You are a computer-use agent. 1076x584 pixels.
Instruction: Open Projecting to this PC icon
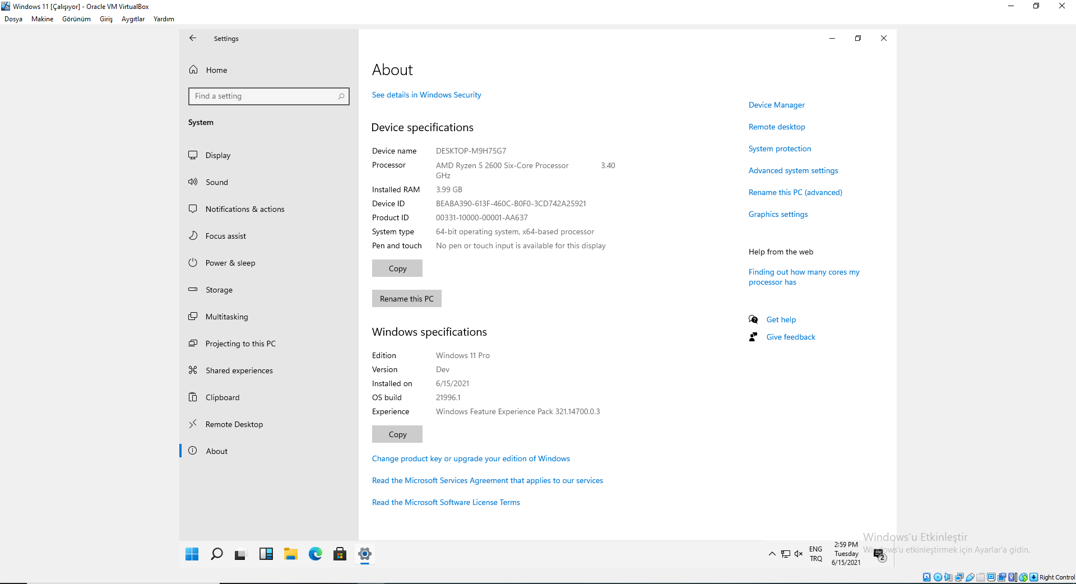193,343
